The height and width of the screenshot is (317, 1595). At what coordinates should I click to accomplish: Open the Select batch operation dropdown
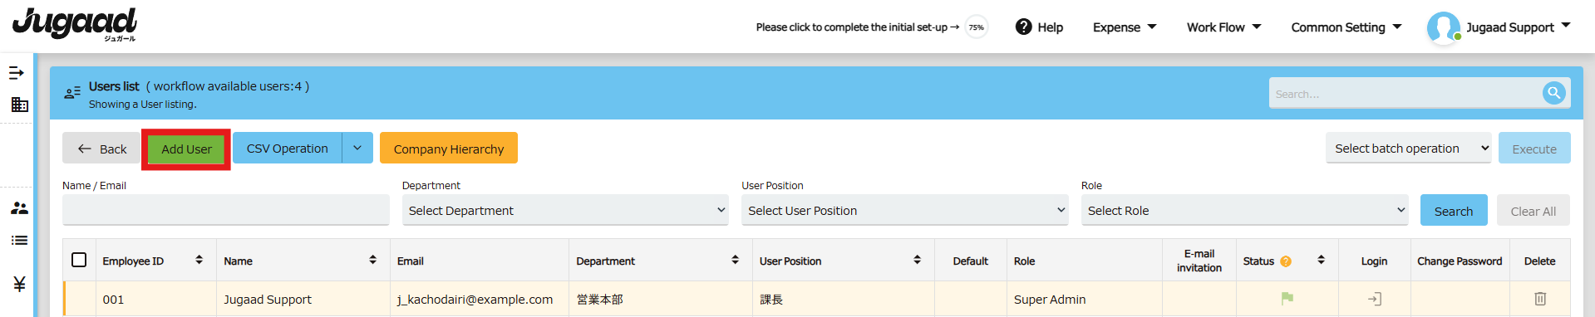tap(1409, 148)
